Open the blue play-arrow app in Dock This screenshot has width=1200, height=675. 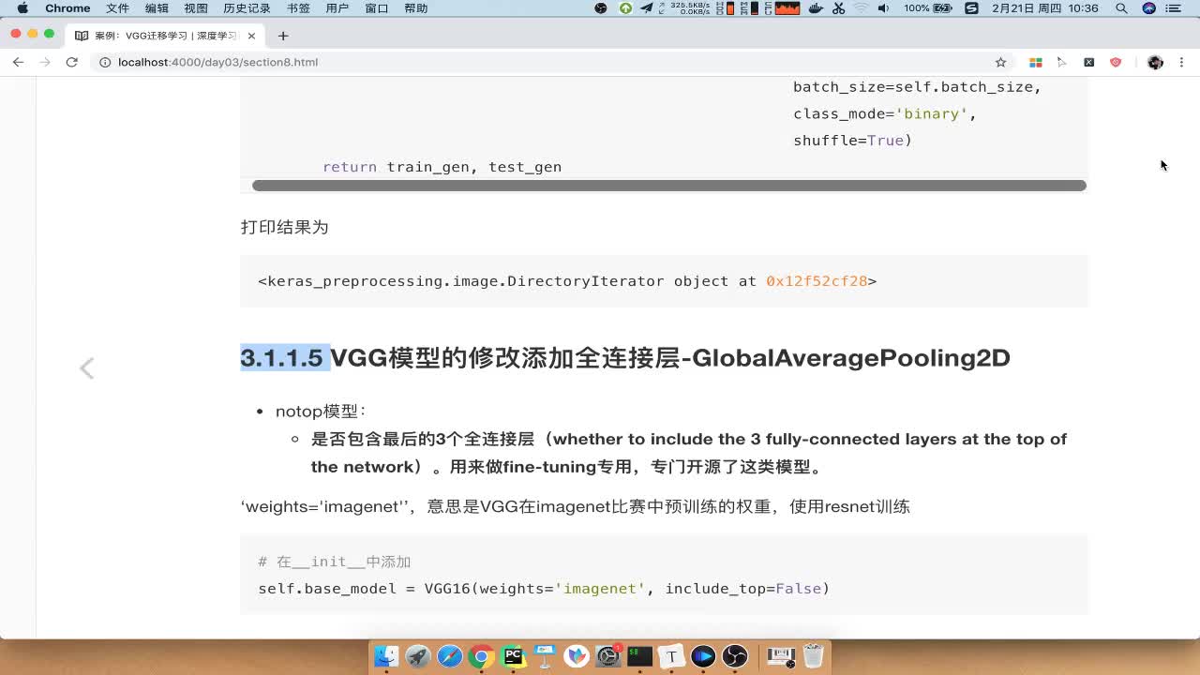point(703,656)
